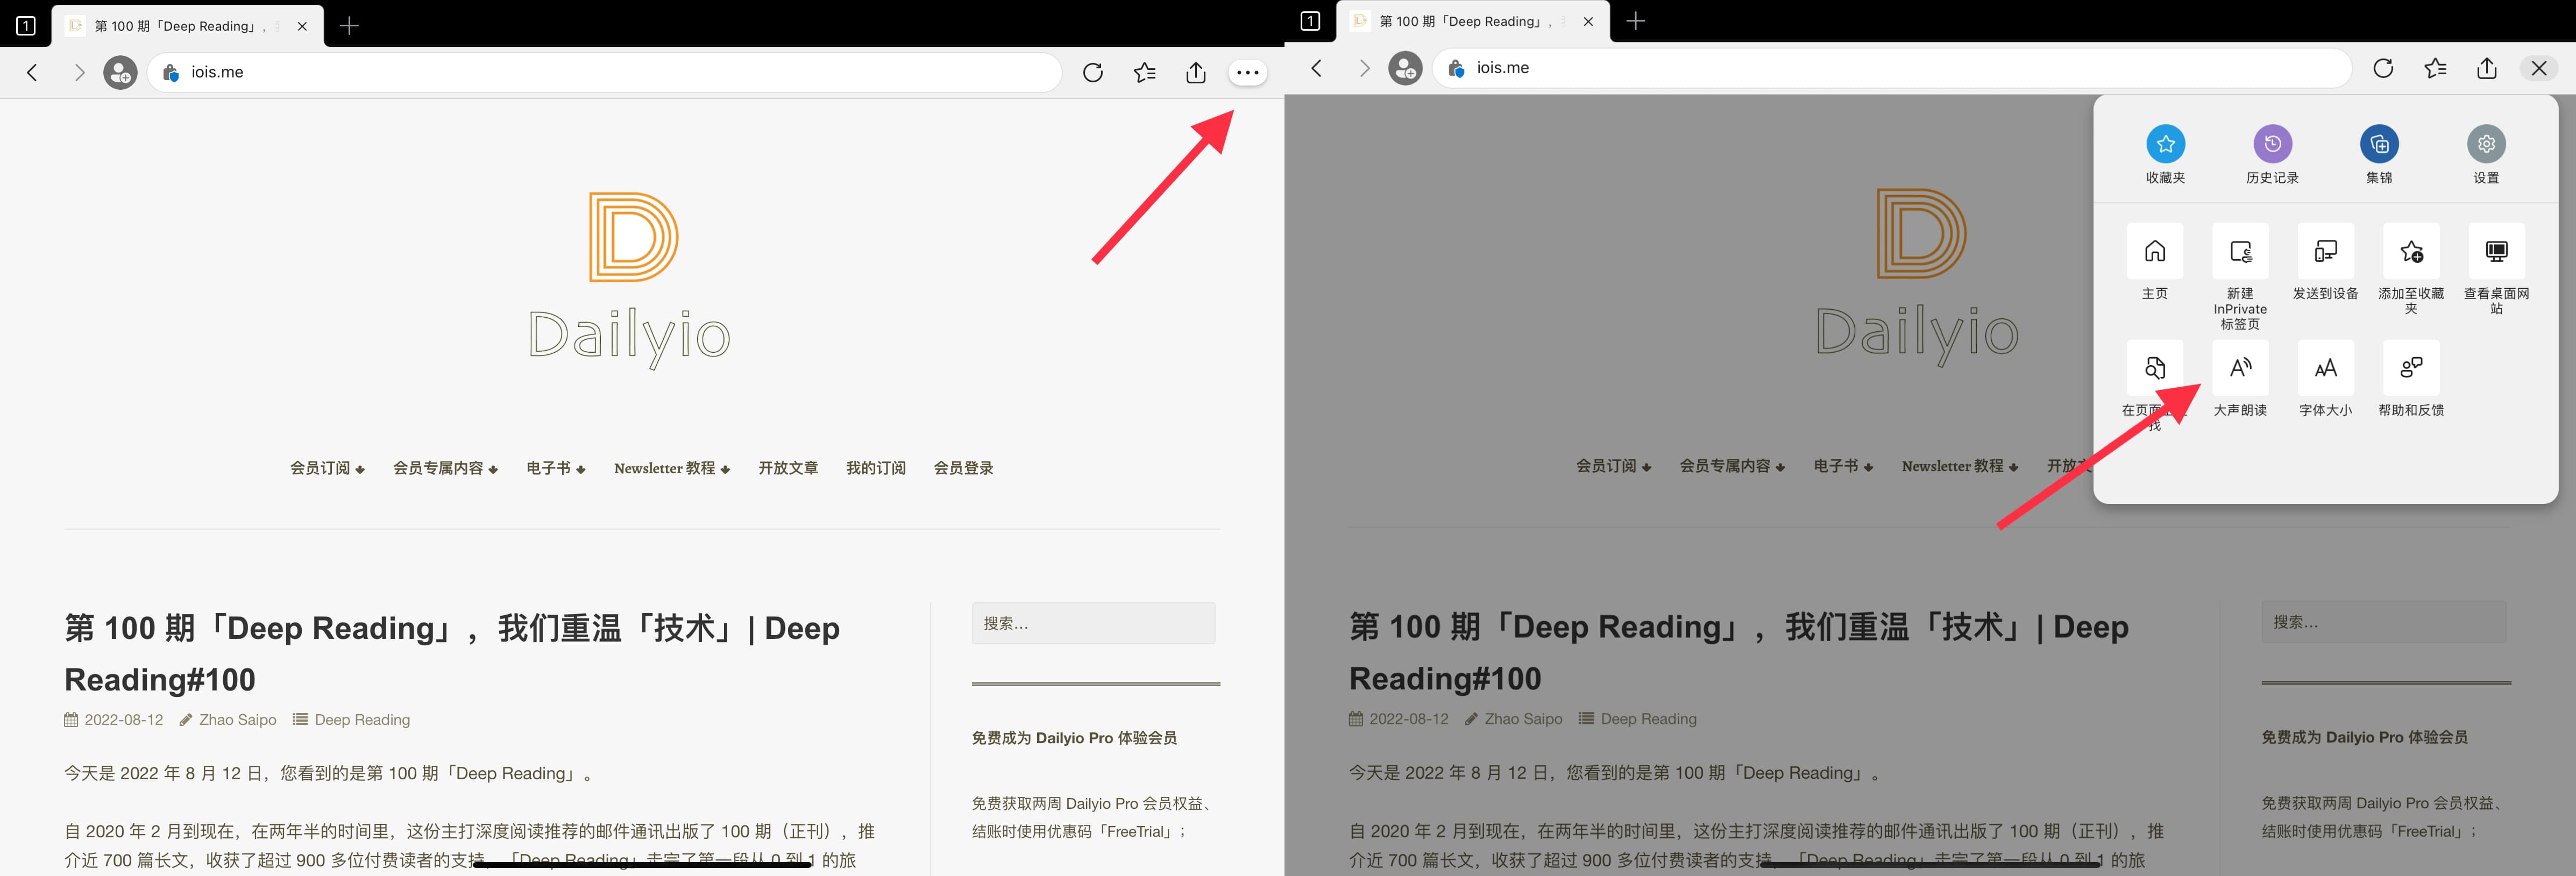Open 设置 in the Edge menu popup
Screen dimensions: 2576x876
(x=2486, y=155)
